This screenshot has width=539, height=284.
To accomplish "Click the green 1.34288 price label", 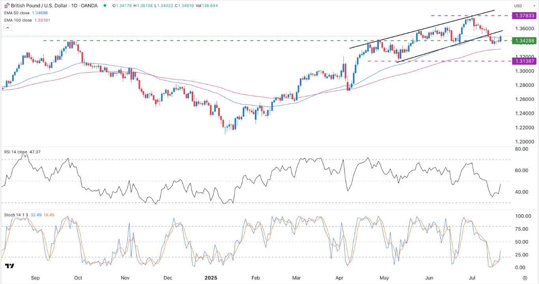I will [x=524, y=41].
